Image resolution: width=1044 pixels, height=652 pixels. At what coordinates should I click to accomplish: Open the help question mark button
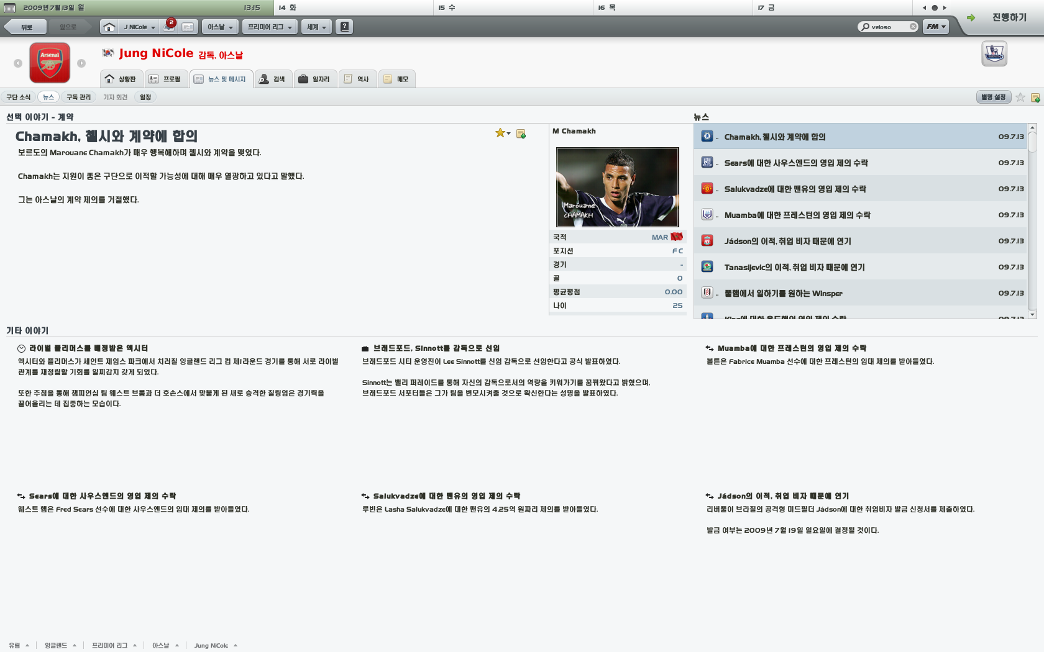coord(344,27)
